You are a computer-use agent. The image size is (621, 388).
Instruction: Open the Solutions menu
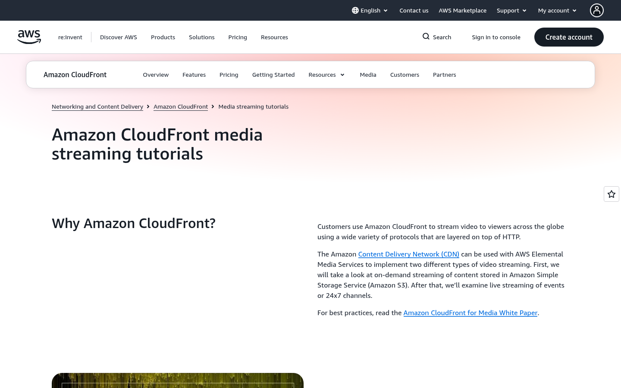point(202,37)
